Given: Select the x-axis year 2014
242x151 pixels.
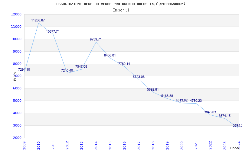Looking at the screenshot, I should click(x=96, y=146).
